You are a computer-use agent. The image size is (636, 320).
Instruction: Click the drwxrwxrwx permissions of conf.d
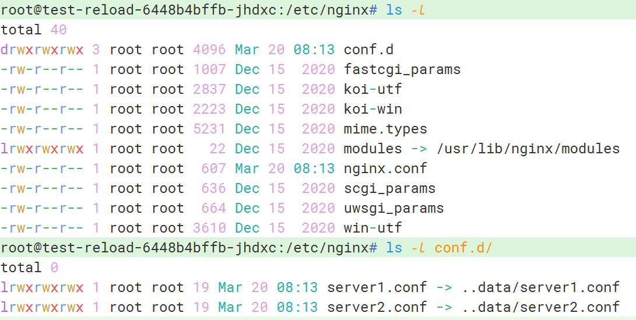click(x=42, y=50)
